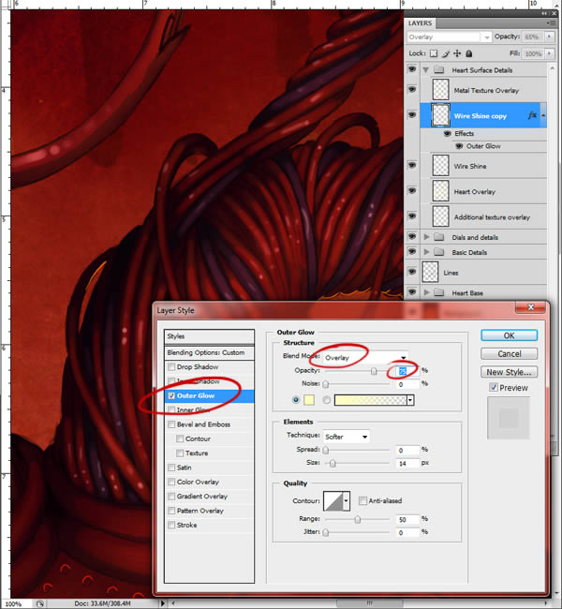Click the lock image pixels brush icon
Viewport: 562px width, 609px height.
pos(446,53)
